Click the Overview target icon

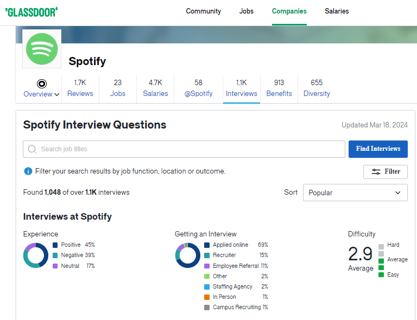tap(41, 84)
